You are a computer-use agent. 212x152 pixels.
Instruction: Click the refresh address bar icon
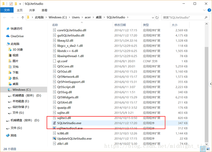click(x=157, y=17)
